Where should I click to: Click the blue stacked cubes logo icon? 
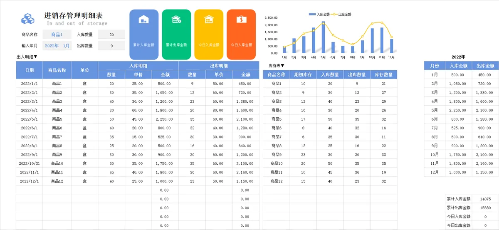click(x=28, y=19)
